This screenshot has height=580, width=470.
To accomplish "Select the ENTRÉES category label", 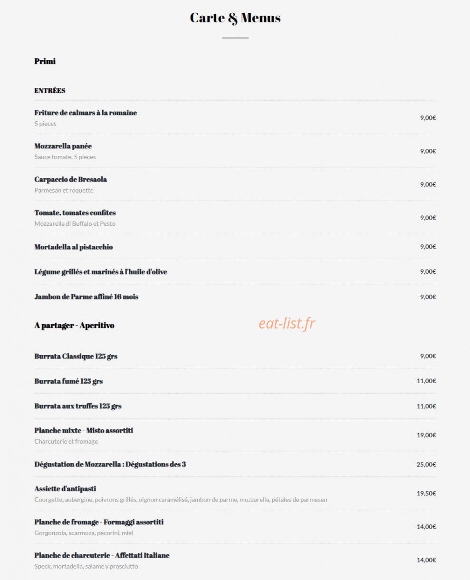I will 50,90.
